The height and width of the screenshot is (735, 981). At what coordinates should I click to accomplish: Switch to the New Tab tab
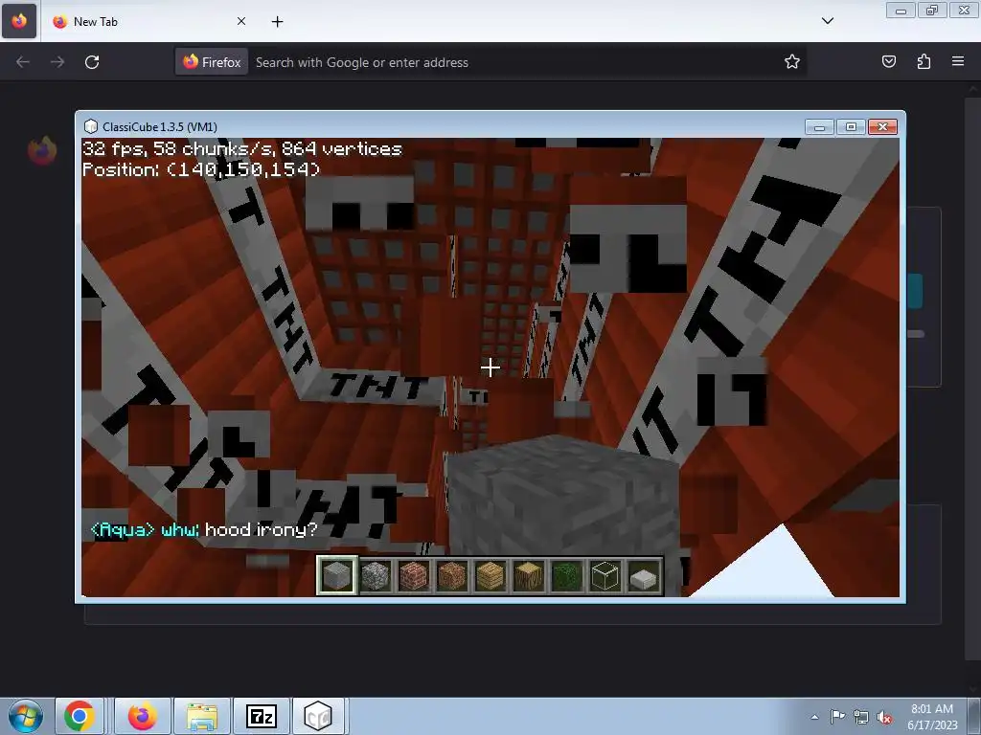(x=150, y=22)
